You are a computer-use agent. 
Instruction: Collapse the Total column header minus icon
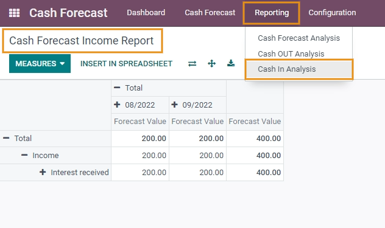coord(117,88)
